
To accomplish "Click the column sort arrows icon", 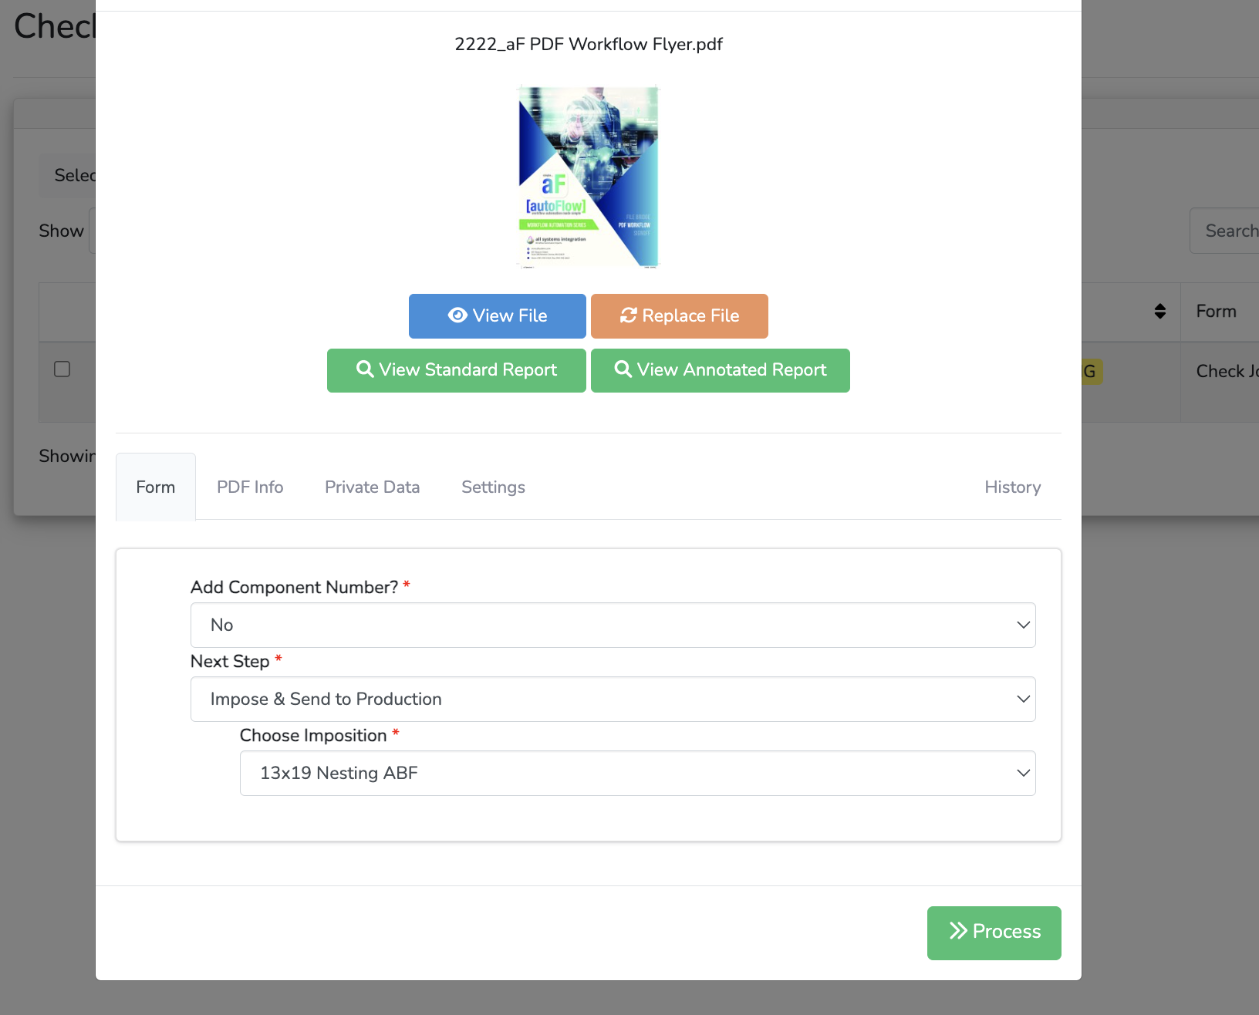I will click(1159, 311).
